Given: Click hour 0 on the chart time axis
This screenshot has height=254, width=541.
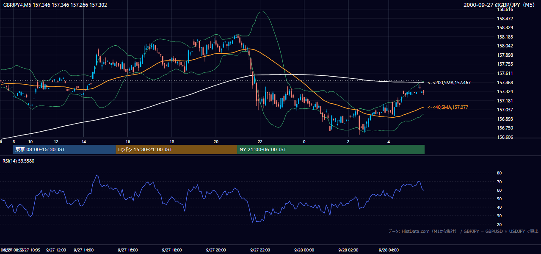Looking at the screenshot, I should pyautogui.click(x=304, y=141).
